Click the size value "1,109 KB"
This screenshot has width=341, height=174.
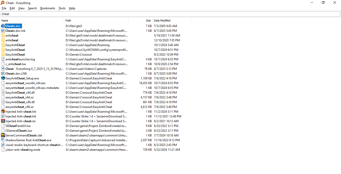146,78
